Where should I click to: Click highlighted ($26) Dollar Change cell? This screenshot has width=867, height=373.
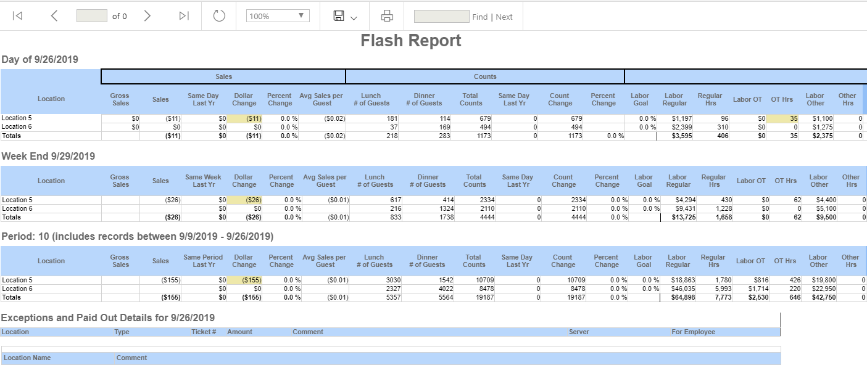[x=245, y=200]
